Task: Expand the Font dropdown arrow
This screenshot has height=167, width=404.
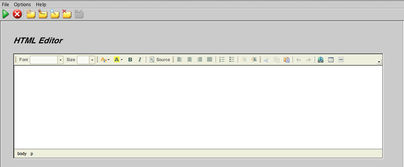Action: [60, 60]
